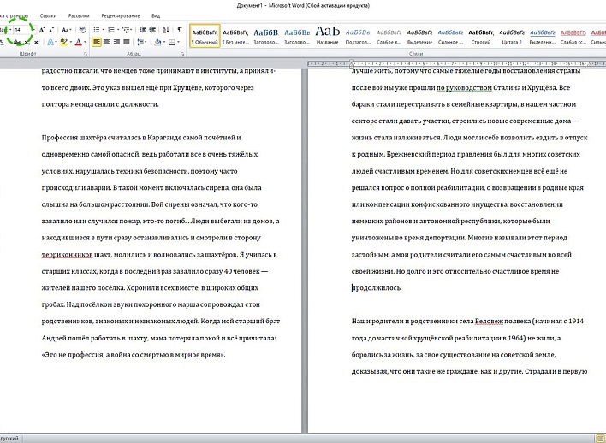This screenshot has width=606, height=443.
Task: Apply the Обычный style
Action: 205,36
